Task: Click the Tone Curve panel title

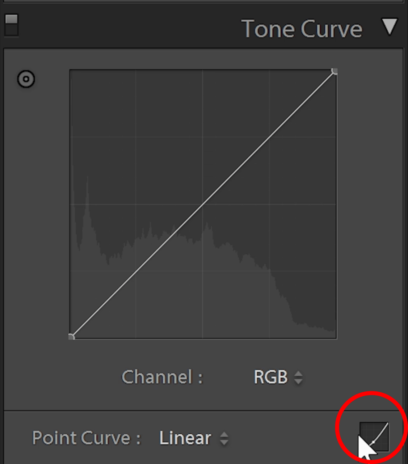Action: [x=302, y=29]
